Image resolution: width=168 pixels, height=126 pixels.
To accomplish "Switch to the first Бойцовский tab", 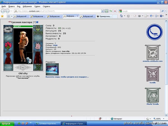I will [21, 17].
